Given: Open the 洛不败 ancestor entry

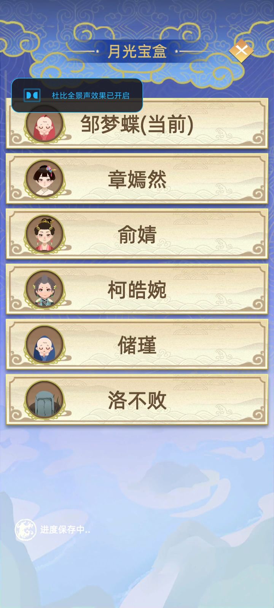Looking at the screenshot, I should (x=137, y=400).
